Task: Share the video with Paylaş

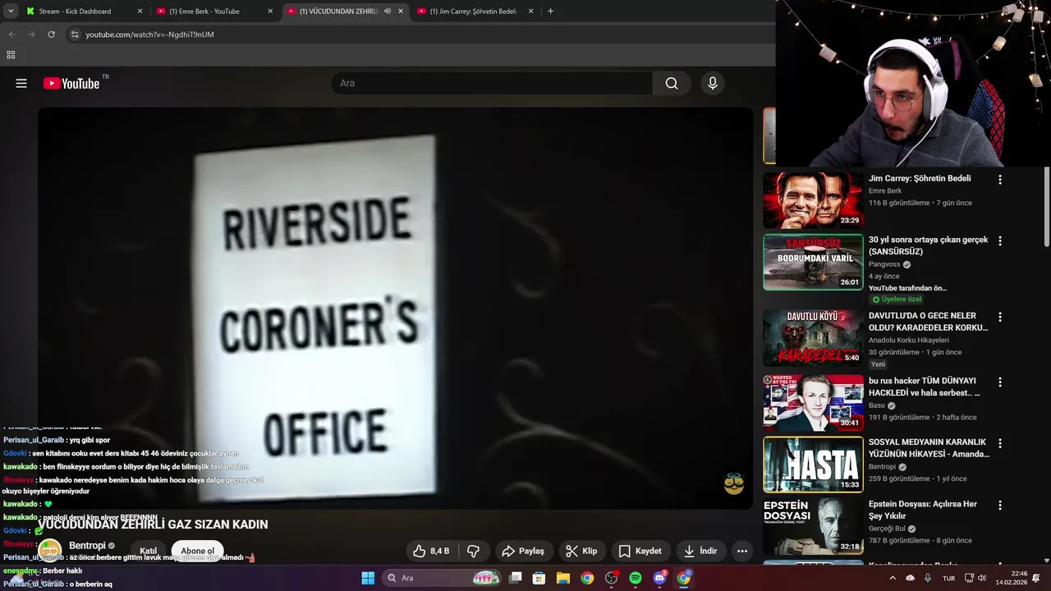Action: coord(523,551)
